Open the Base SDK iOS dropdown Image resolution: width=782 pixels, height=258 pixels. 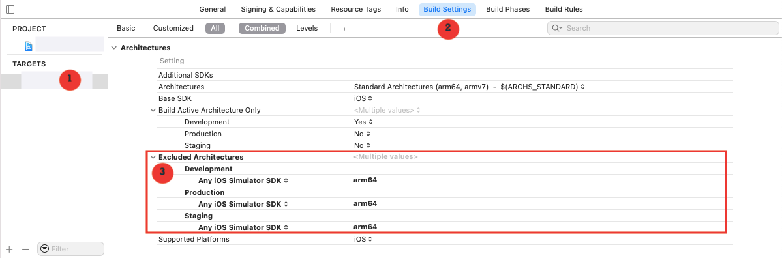[363, 98]
